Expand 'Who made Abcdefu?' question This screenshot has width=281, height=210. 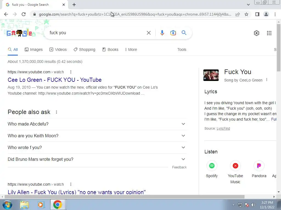click(x=97, y=124)
